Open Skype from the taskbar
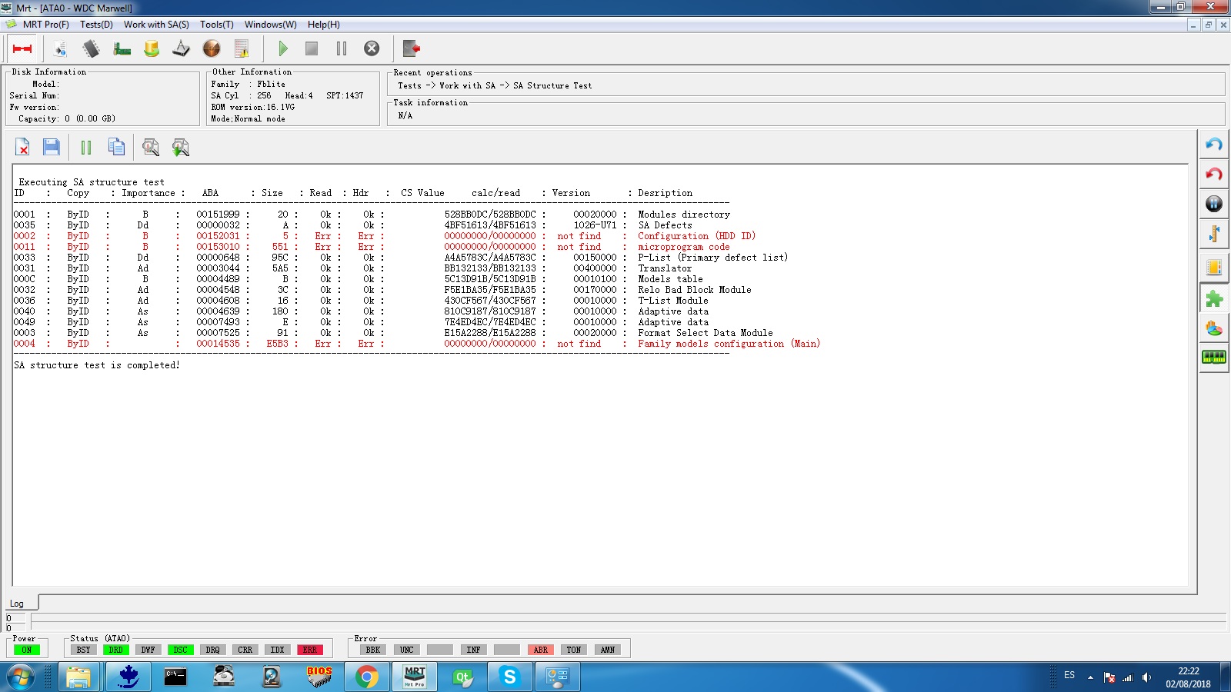1231x692 pixels. pos(509,677)
